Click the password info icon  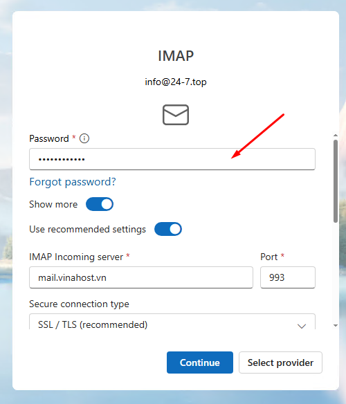(84, 138)
